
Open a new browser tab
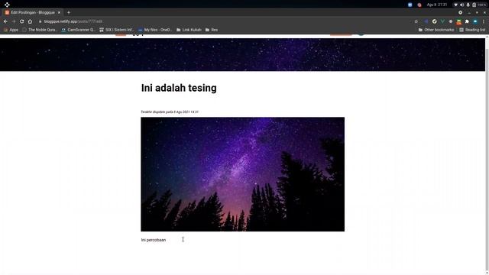69,12
